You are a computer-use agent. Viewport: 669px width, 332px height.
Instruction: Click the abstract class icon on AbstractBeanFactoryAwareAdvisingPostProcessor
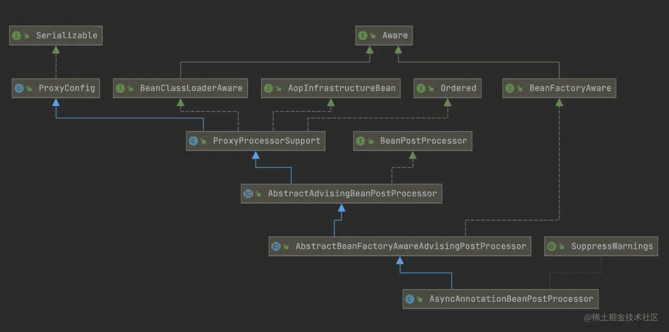pyautogui.click(x=276, y=246)
